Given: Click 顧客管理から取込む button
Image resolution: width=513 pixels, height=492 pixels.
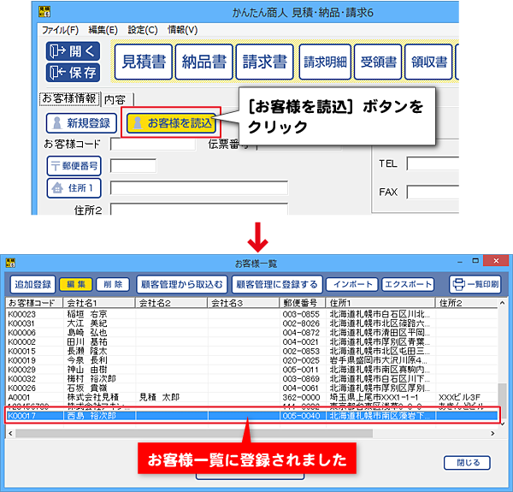Looking at the screenshot, I should (x=181, y=284).
